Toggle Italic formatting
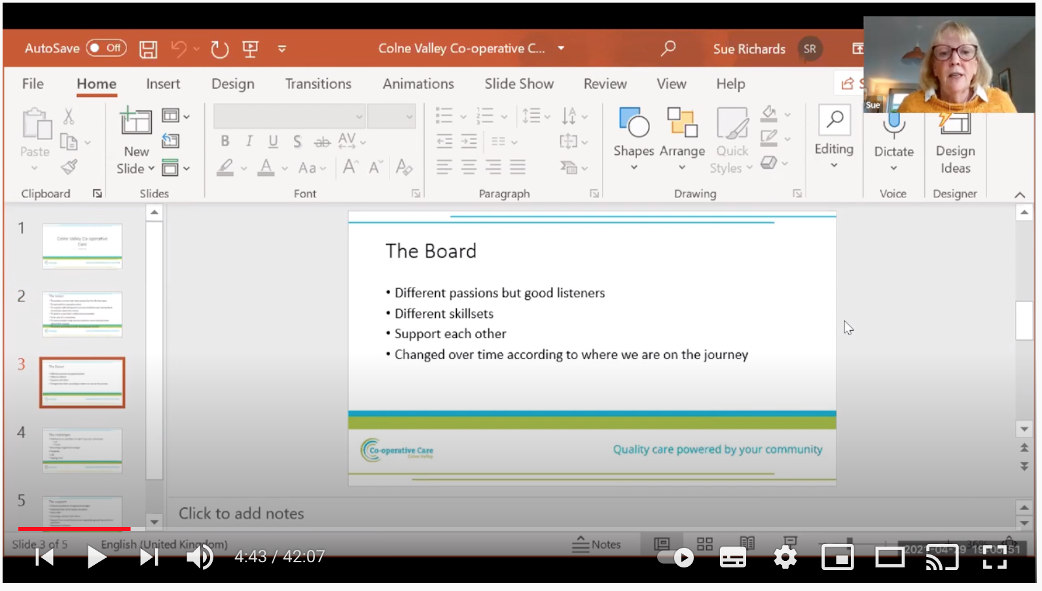 pos(249,141)
